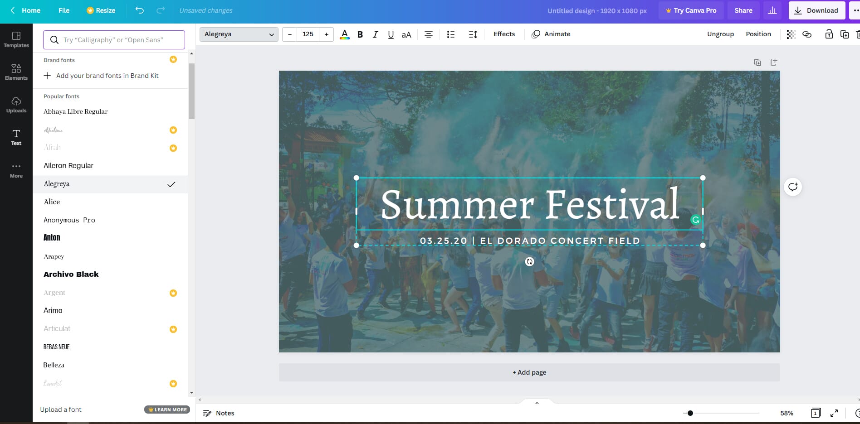Click the font size field 125

[x=308, y=34]
